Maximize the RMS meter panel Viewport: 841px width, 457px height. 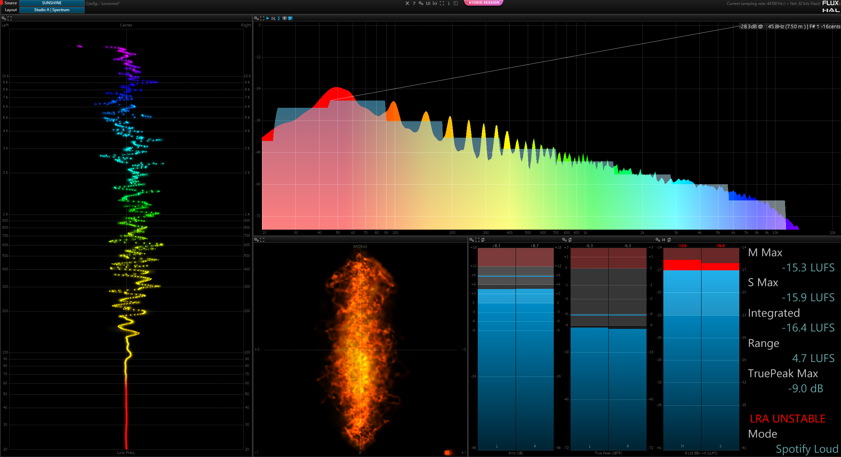click(477, 240)
